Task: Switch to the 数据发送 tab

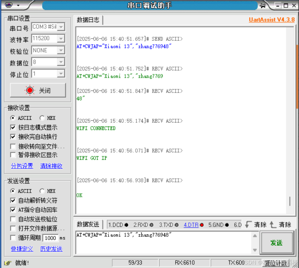Action: [88, 225]
